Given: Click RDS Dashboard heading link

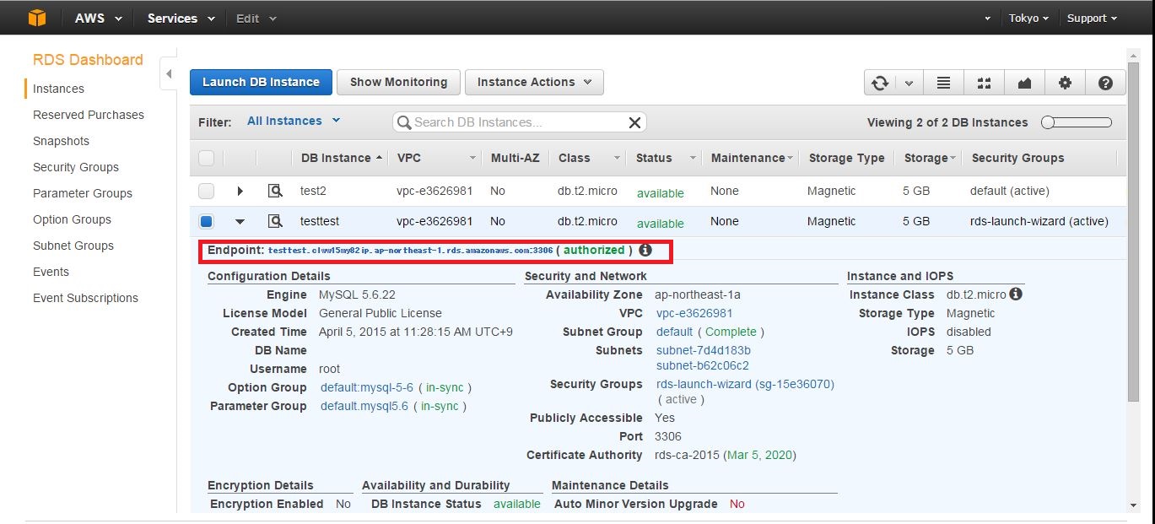Looking at the screenshot, I should 88,60.
